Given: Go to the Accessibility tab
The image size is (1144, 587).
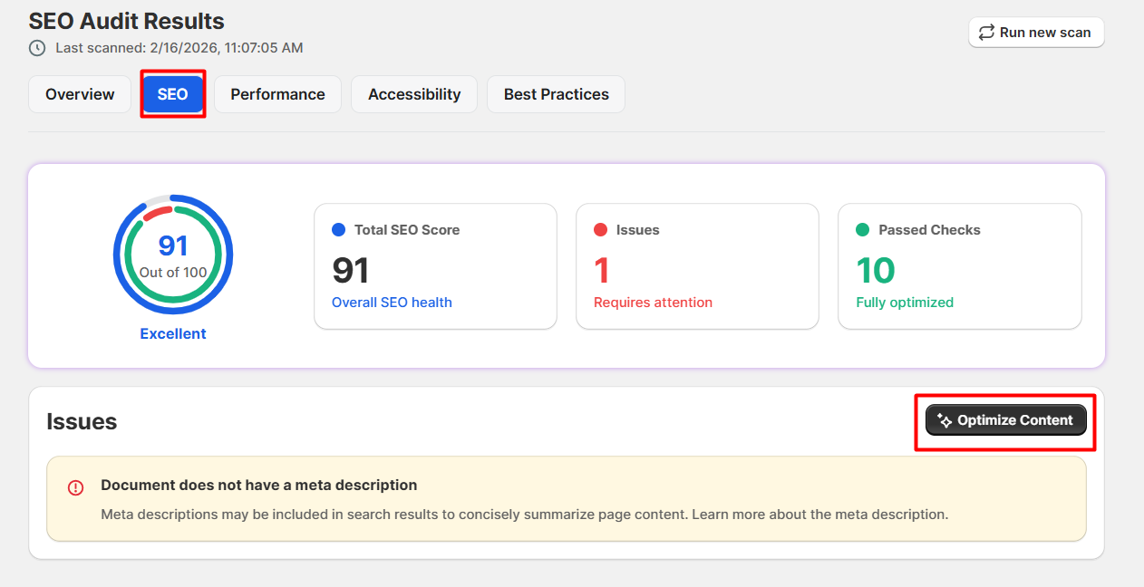Looking at the screenshot, I should (x=414, y=94).
